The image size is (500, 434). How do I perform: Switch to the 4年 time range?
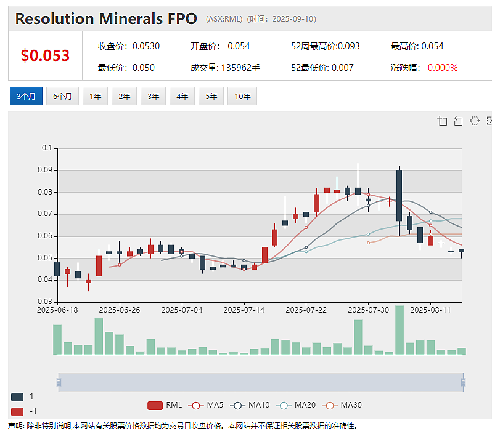182,96
